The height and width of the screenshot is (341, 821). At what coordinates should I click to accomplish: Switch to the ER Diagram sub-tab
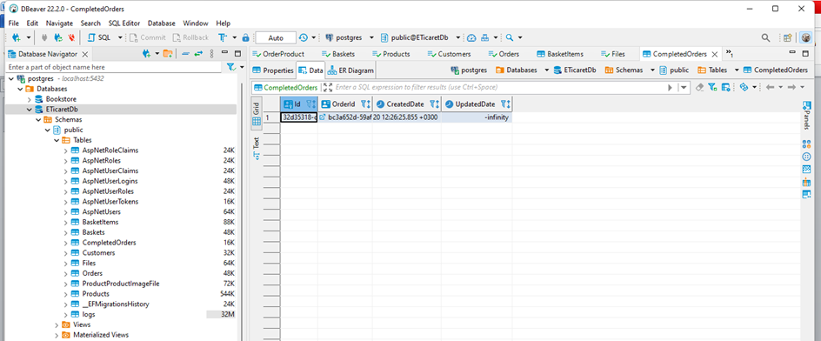(x=350, y=70)
